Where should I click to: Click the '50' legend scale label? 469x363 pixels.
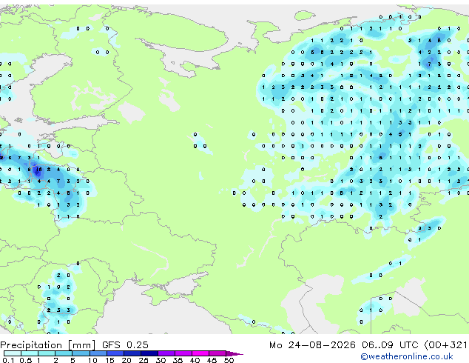pyautogui.click(x=229, y=360)
